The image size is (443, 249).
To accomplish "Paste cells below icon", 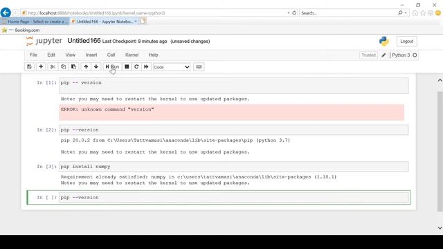I will point(74,67).
